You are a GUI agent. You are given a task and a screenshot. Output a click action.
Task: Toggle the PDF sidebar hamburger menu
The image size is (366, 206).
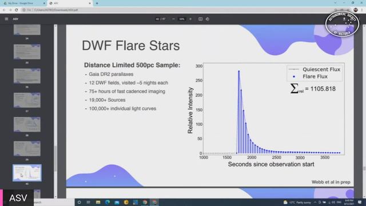6,19
